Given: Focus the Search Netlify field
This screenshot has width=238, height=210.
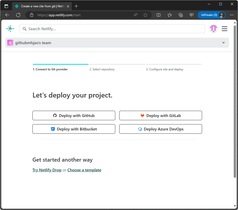Looking at the screenshot, I should click(x=112, y=29).
